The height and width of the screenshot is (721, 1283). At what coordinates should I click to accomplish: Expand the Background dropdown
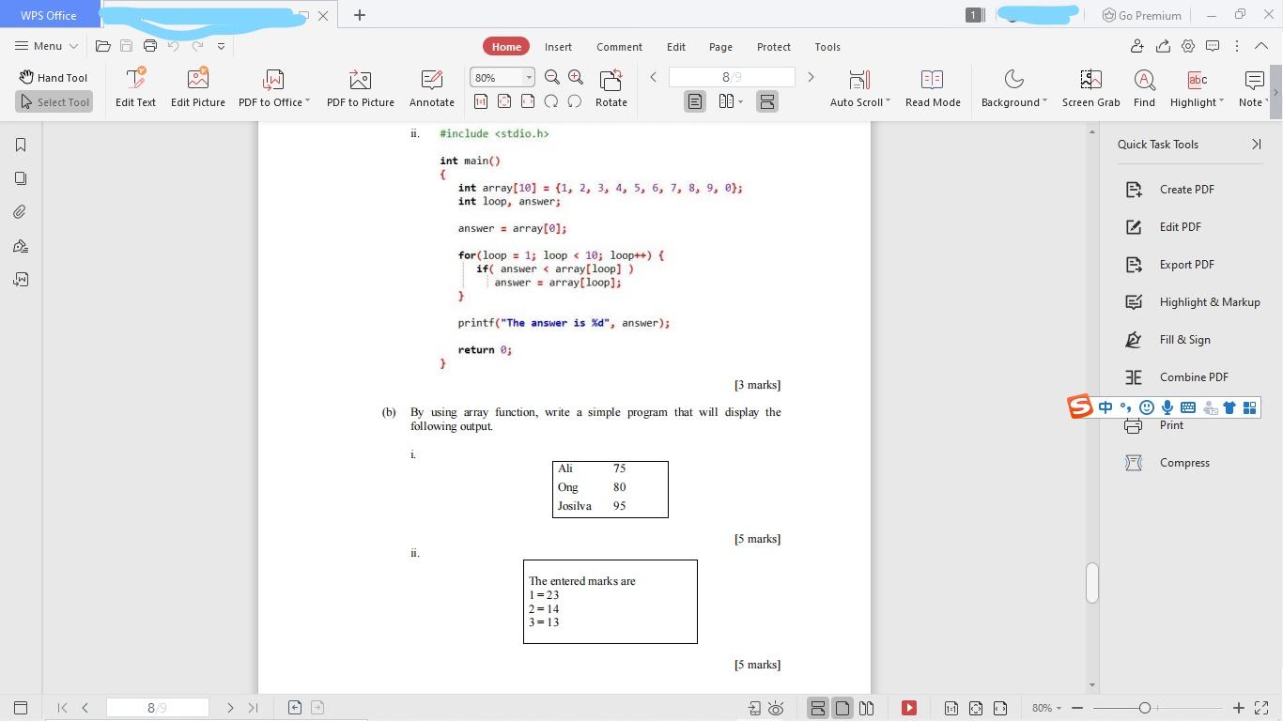click(1044, 100)
